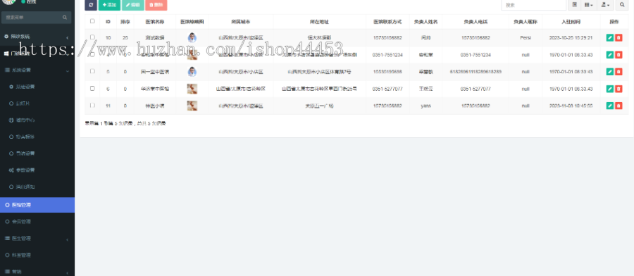Open the thumbnail image of row ID 10
The image size is (634, 276).
[x=192, y=38]
